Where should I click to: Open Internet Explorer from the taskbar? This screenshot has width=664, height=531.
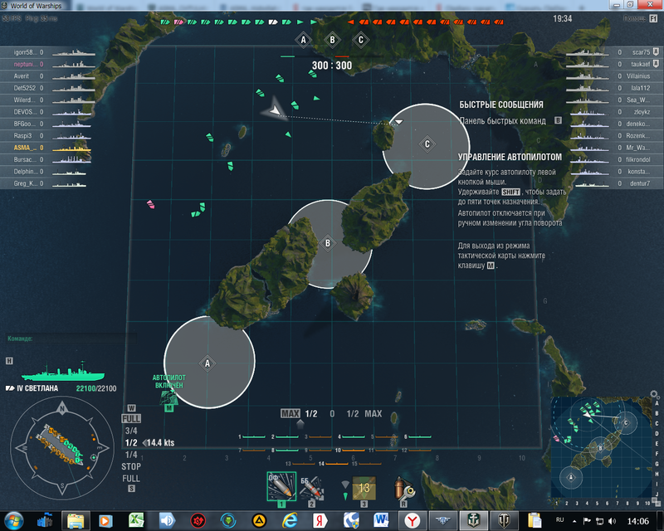[290, 520]
